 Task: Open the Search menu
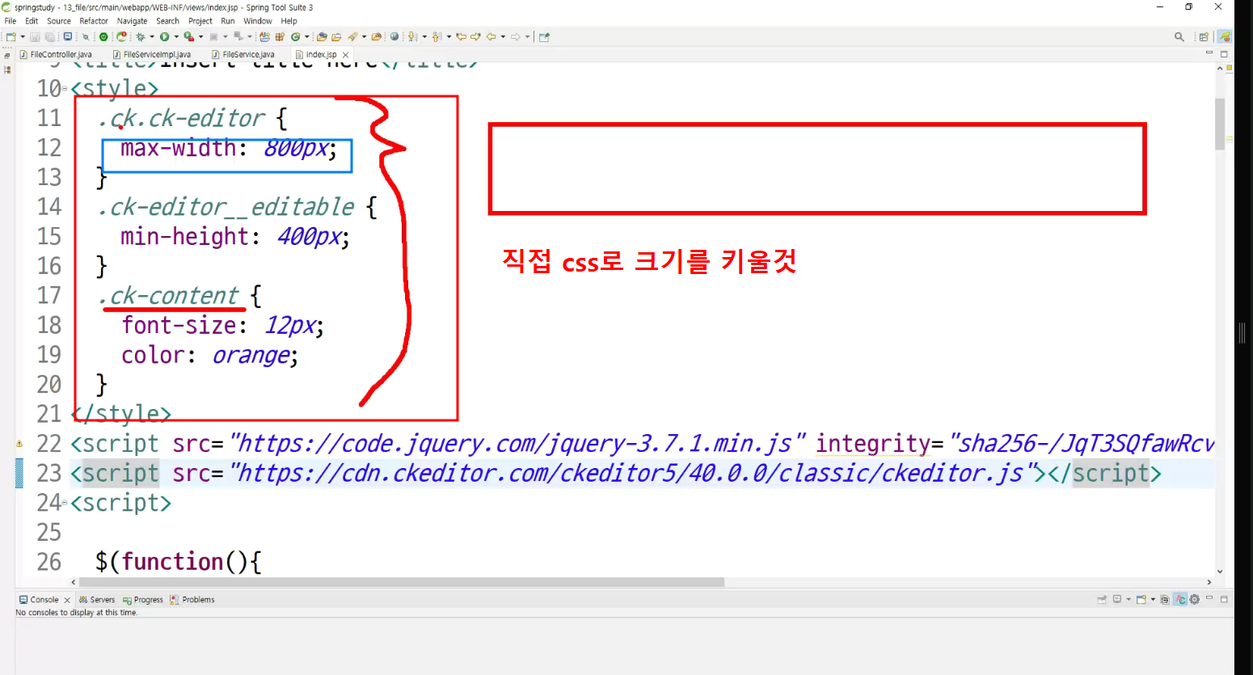click(x=167, y=21)
